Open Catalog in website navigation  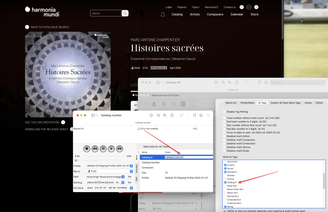pyautogui.click(x=177, y=14)
